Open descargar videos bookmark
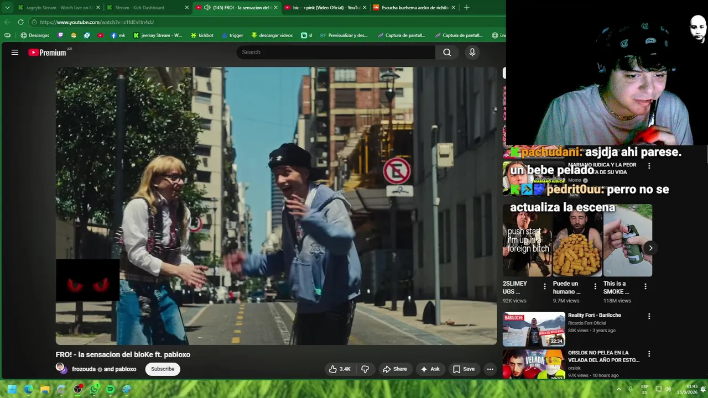The height and width of the screenshot is (398, 708). tap(272, 35)
